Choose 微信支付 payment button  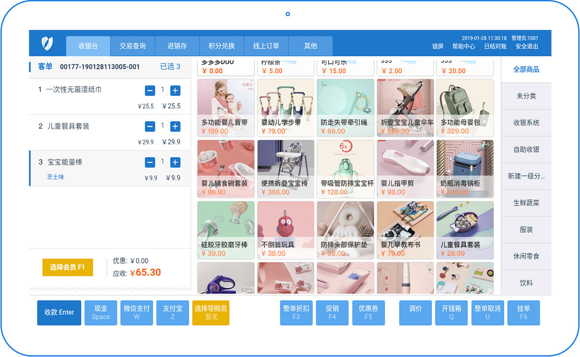tap(136, 312)
